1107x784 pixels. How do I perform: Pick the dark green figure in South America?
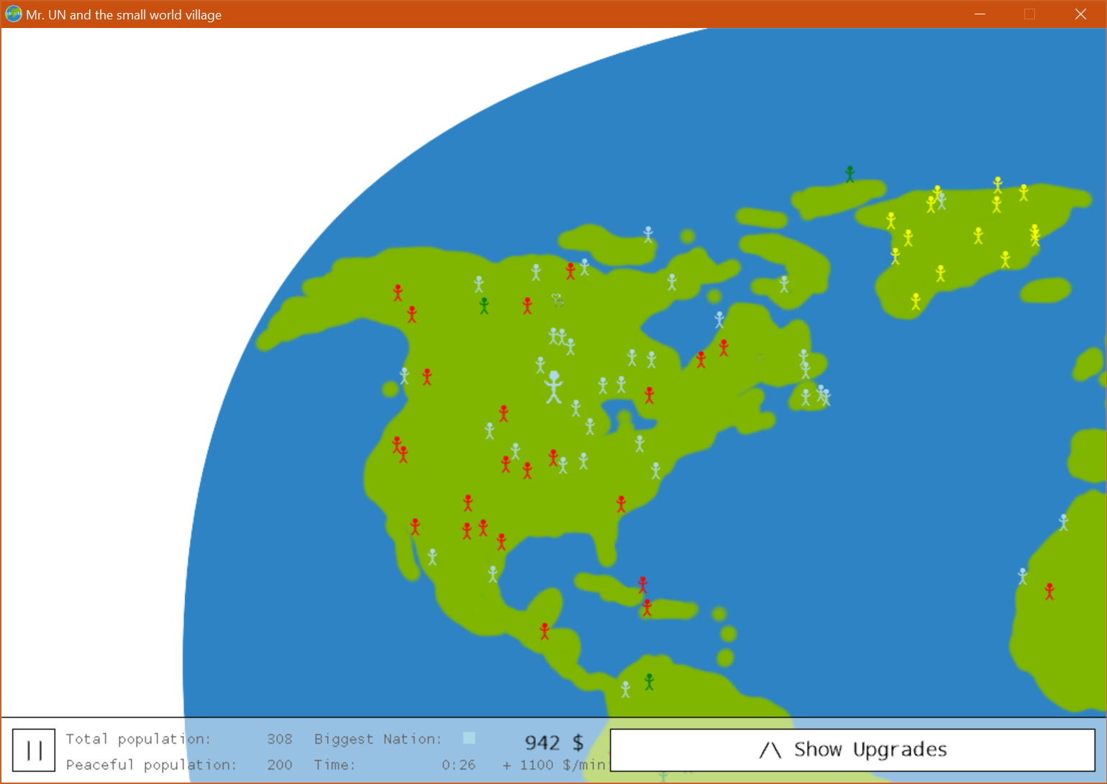(x=649, y=682)
